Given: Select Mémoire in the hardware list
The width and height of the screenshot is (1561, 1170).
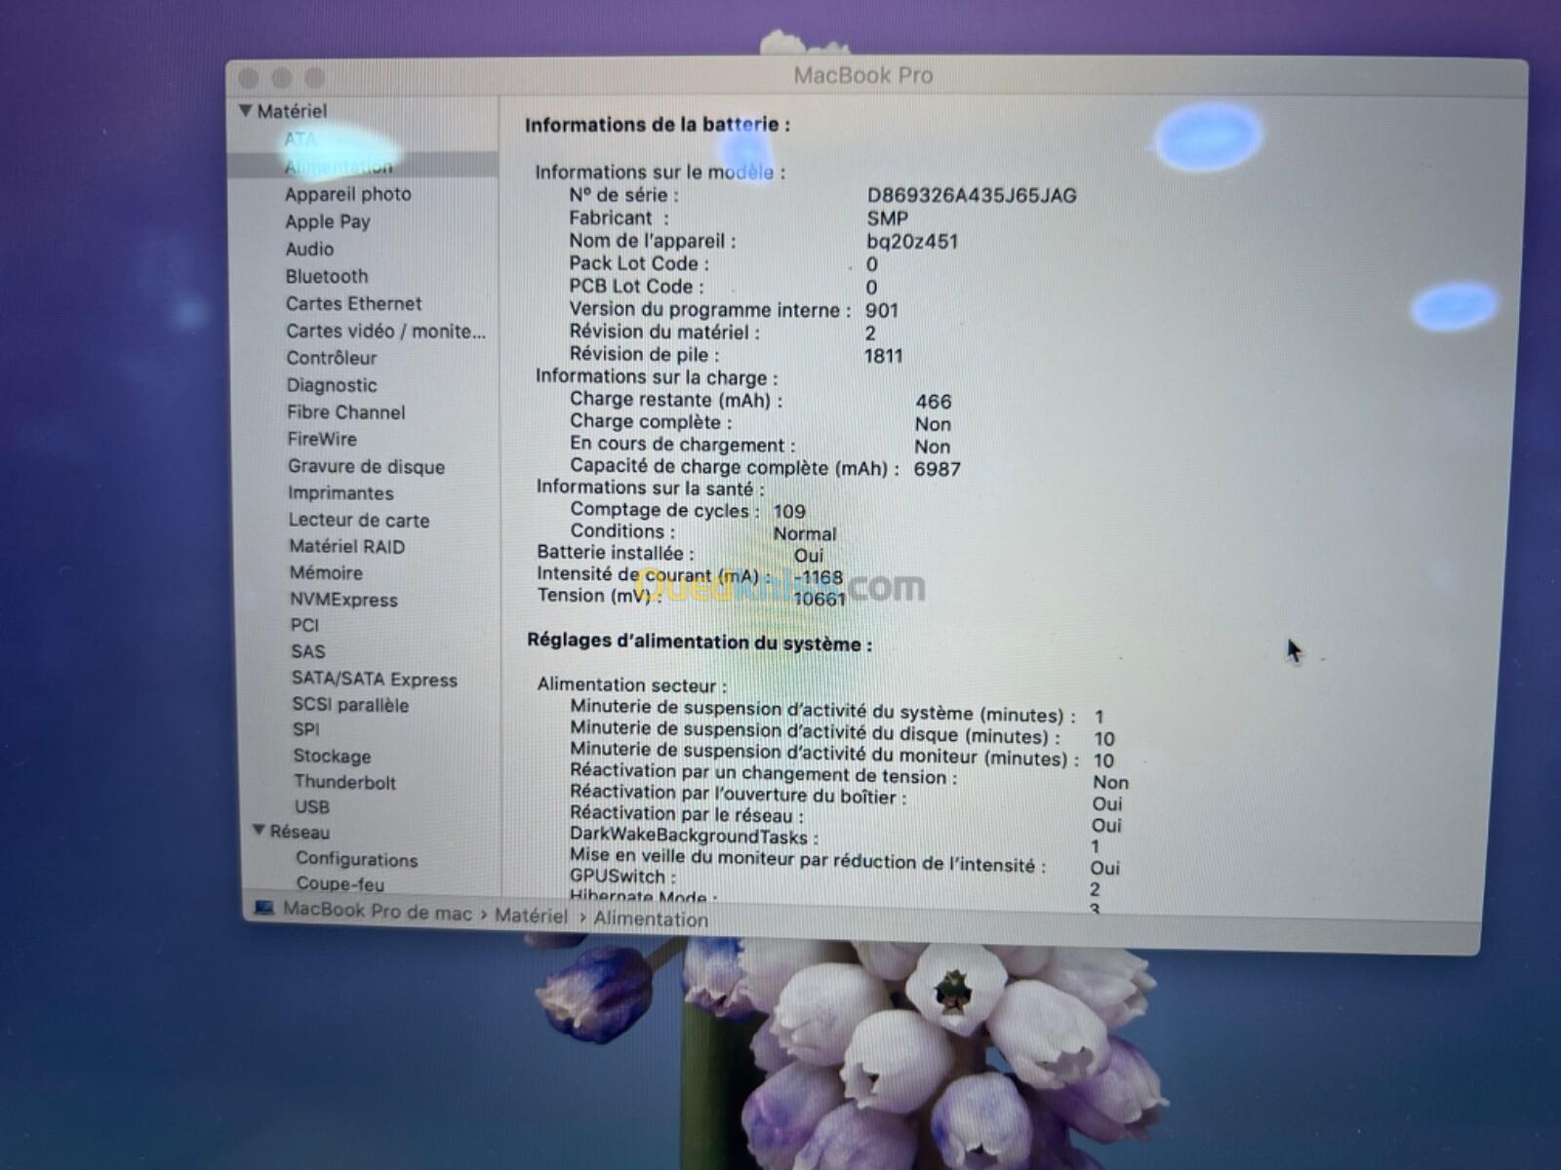Looking at the screenshot, I should click(326, 572).
